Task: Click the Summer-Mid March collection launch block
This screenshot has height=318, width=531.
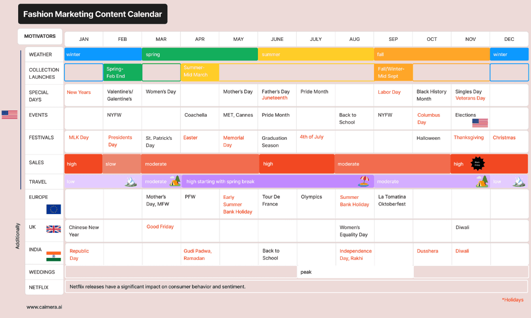Action: (x=200, y=72)
